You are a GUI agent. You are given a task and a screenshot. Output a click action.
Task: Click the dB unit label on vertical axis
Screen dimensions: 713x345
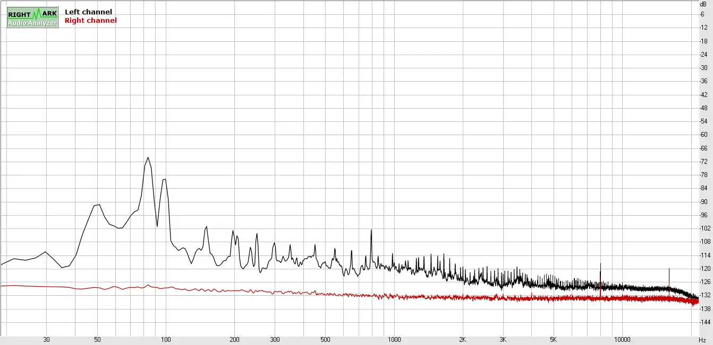coord(703,4)
